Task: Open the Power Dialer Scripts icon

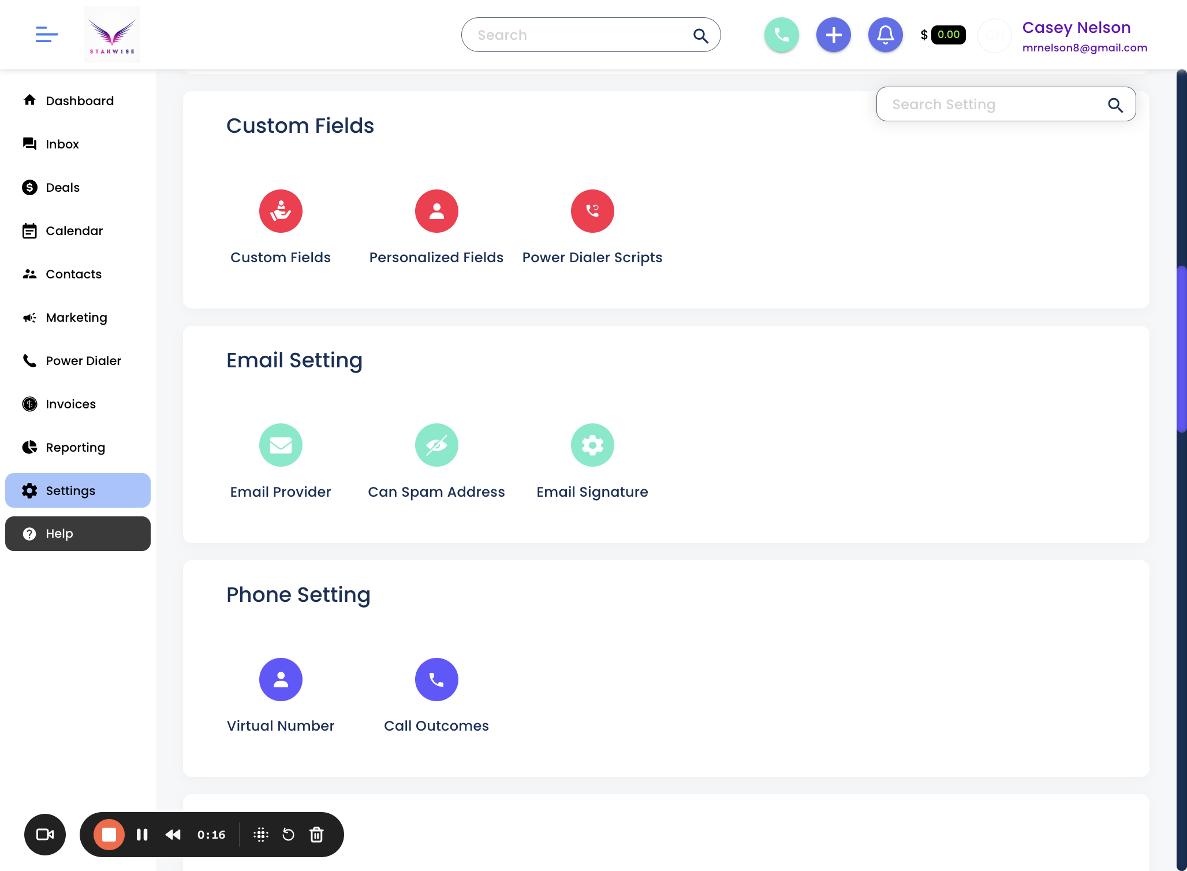Action: pyautogui.click(x=592, y=211)
